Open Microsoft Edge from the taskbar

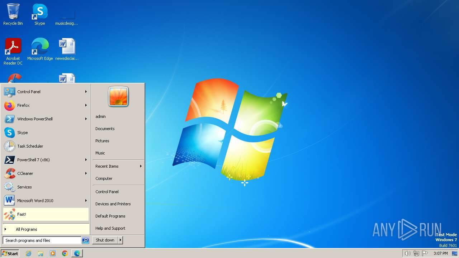(77, 253)
